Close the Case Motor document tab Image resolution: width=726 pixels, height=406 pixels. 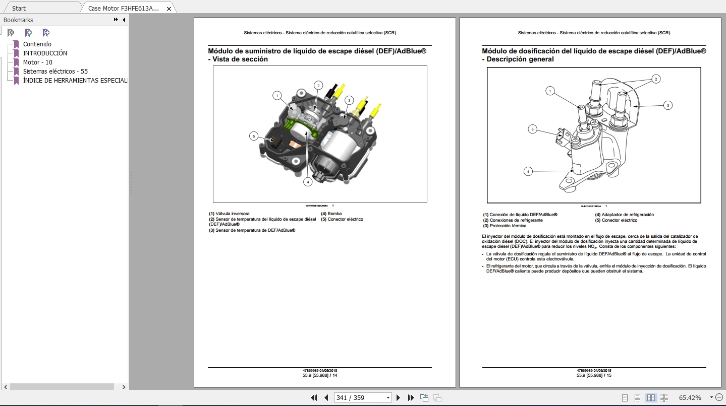[169, 9]
